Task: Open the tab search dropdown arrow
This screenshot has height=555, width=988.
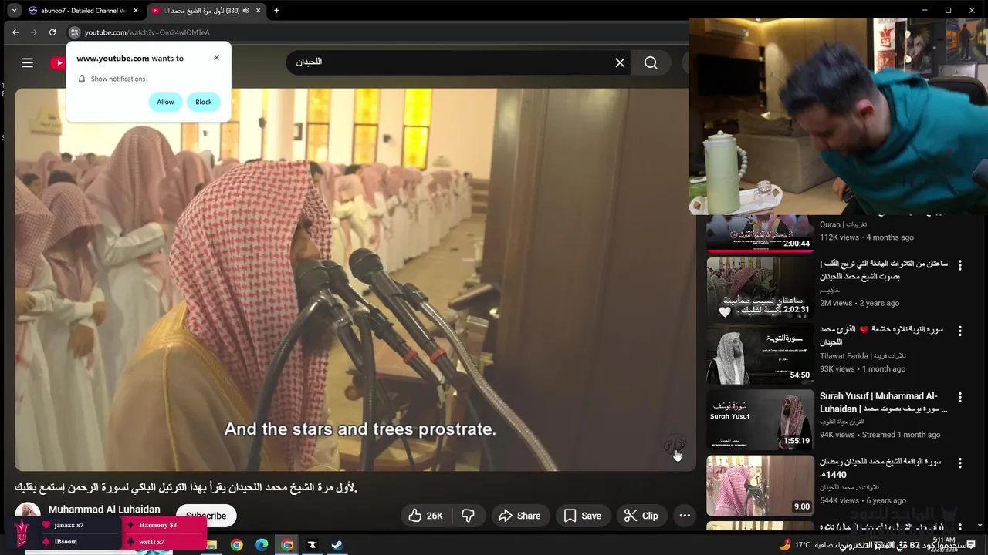Action: 14,10
